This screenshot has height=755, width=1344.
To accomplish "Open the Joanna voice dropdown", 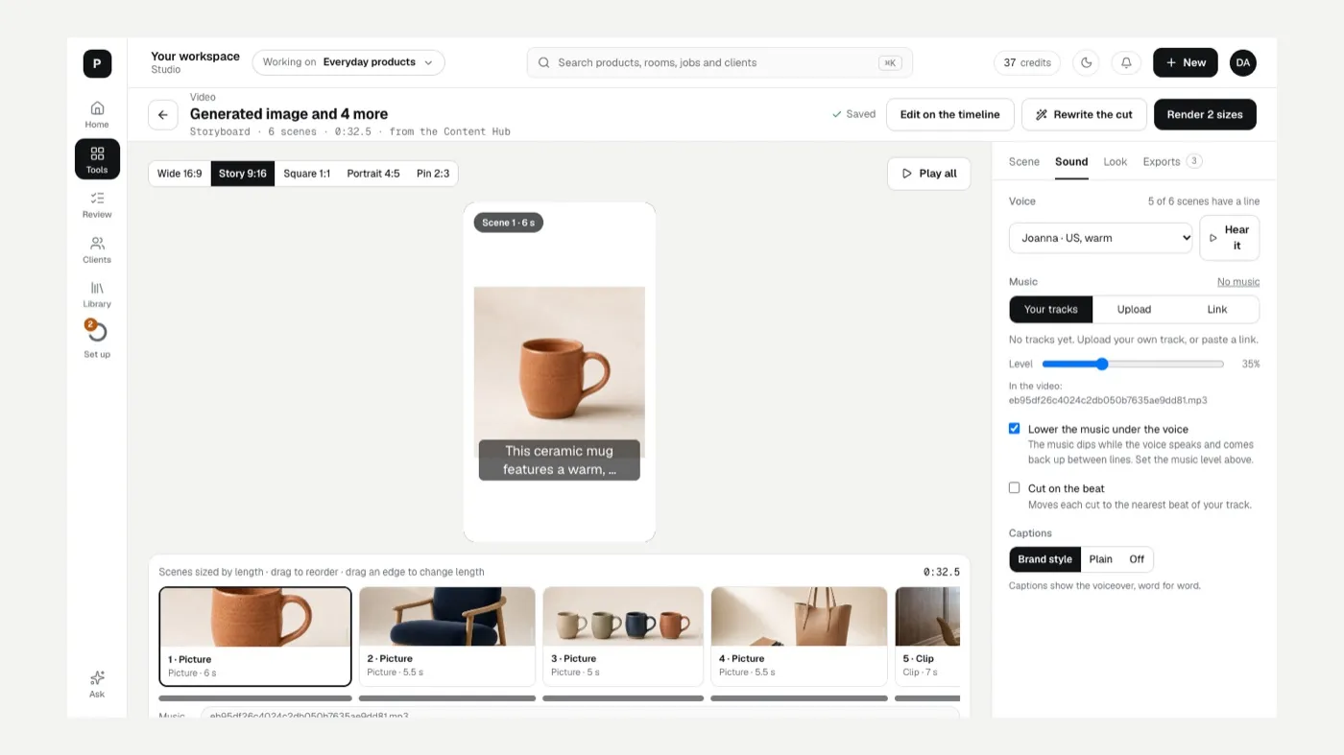I will coord(1100,238).
